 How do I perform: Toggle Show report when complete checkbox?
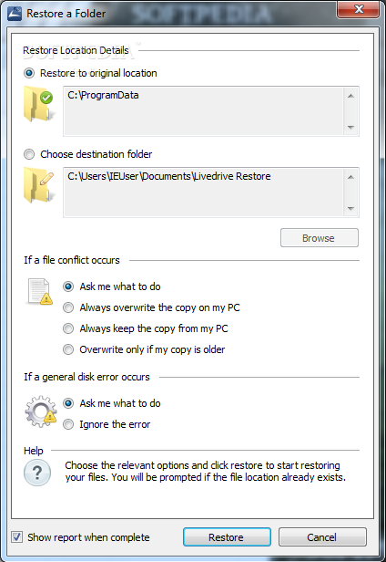[x=16, y=536]
